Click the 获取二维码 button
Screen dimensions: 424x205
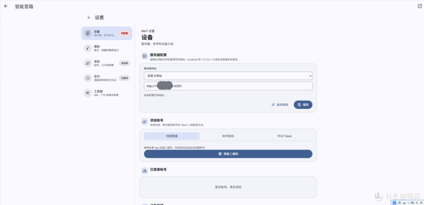coord(228,154)
